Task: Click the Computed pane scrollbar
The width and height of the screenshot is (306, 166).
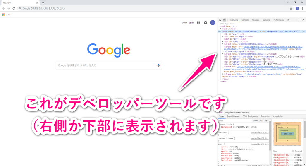Action: [304, 129]
